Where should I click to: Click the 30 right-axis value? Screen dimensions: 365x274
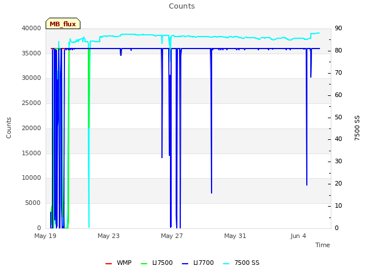point(338,161)
